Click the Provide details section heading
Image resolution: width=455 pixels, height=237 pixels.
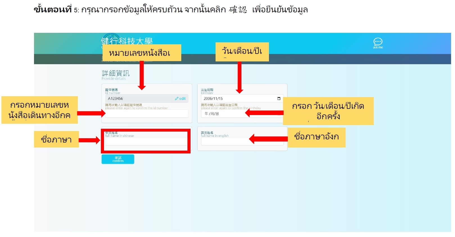click(x=116, y=75)
